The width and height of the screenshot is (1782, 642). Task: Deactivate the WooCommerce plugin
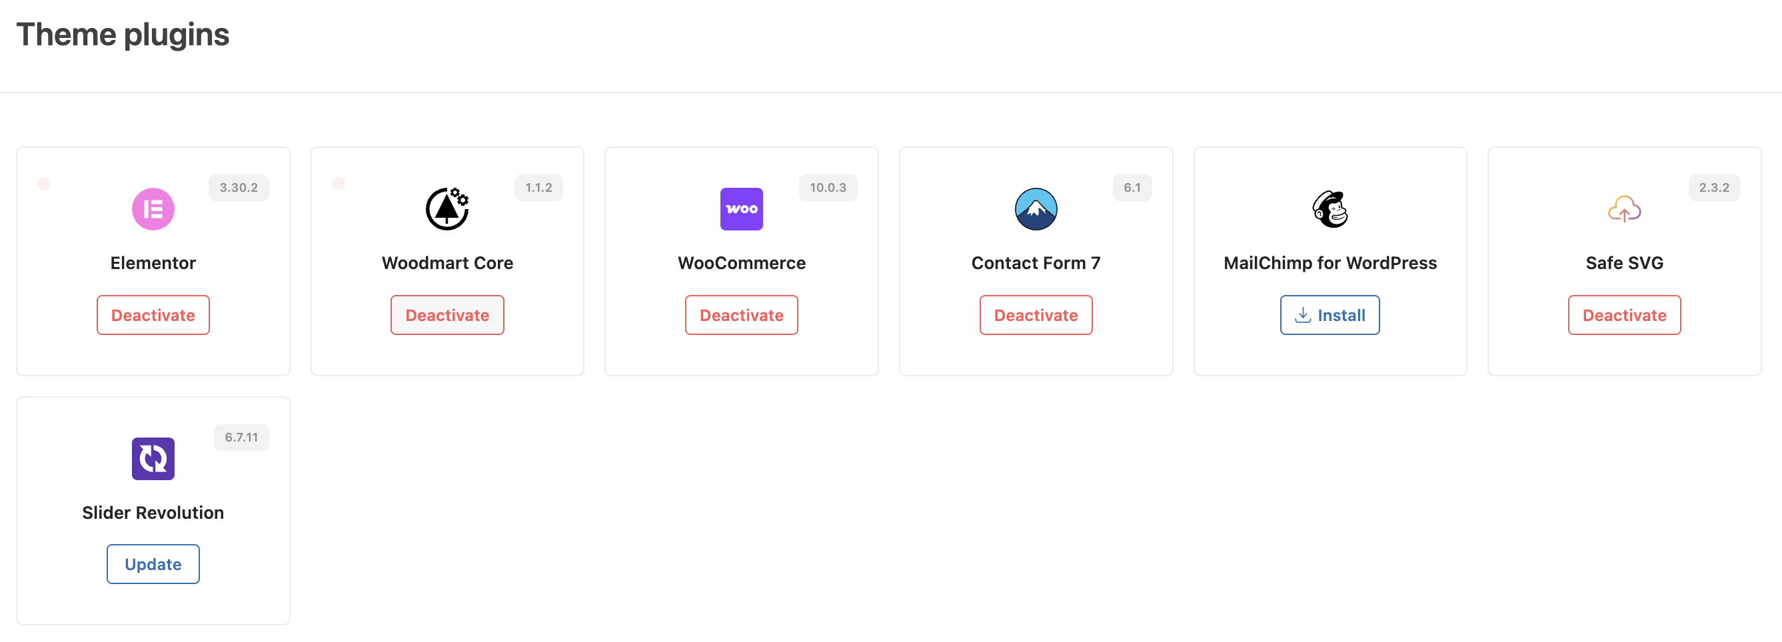(x=741, y=314)
